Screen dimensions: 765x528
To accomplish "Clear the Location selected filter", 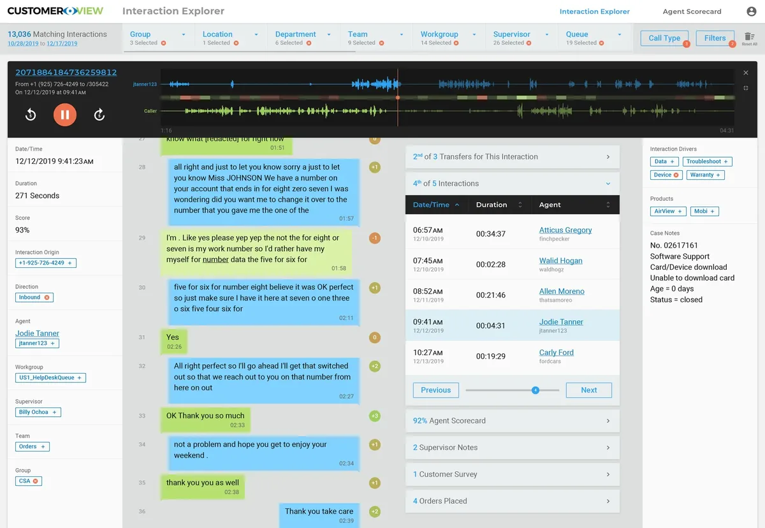I will coord(236,43).
